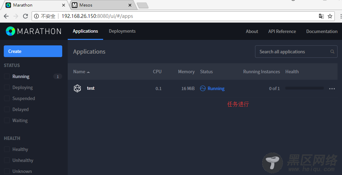The height and width of the screenshot is (175, 342).
Task: Open a new browser tab
Action: click(143, 6)
